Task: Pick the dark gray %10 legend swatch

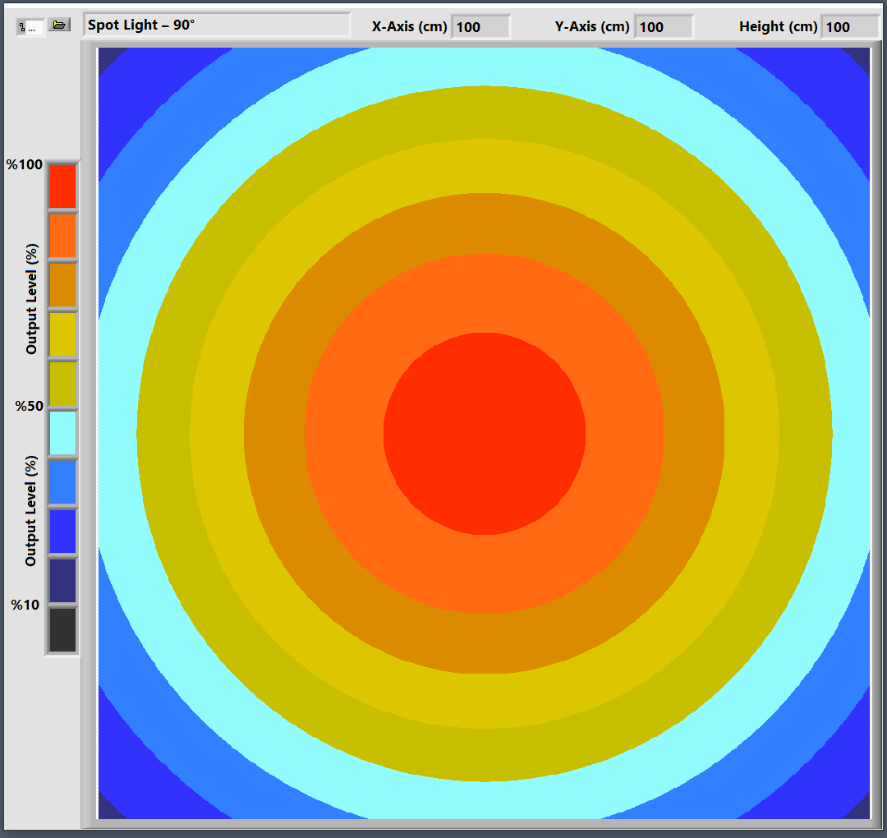Action: (x=62, y=630)
